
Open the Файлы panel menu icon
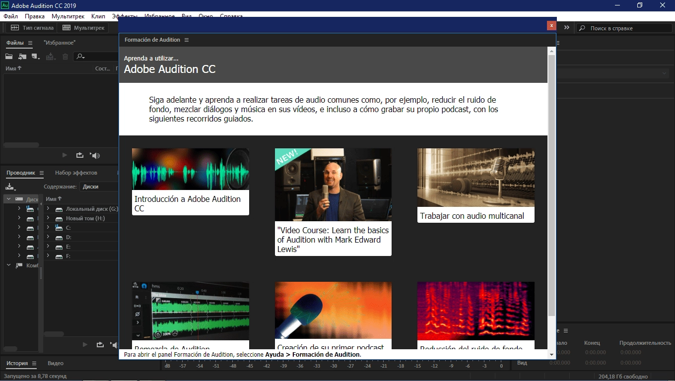30,43
